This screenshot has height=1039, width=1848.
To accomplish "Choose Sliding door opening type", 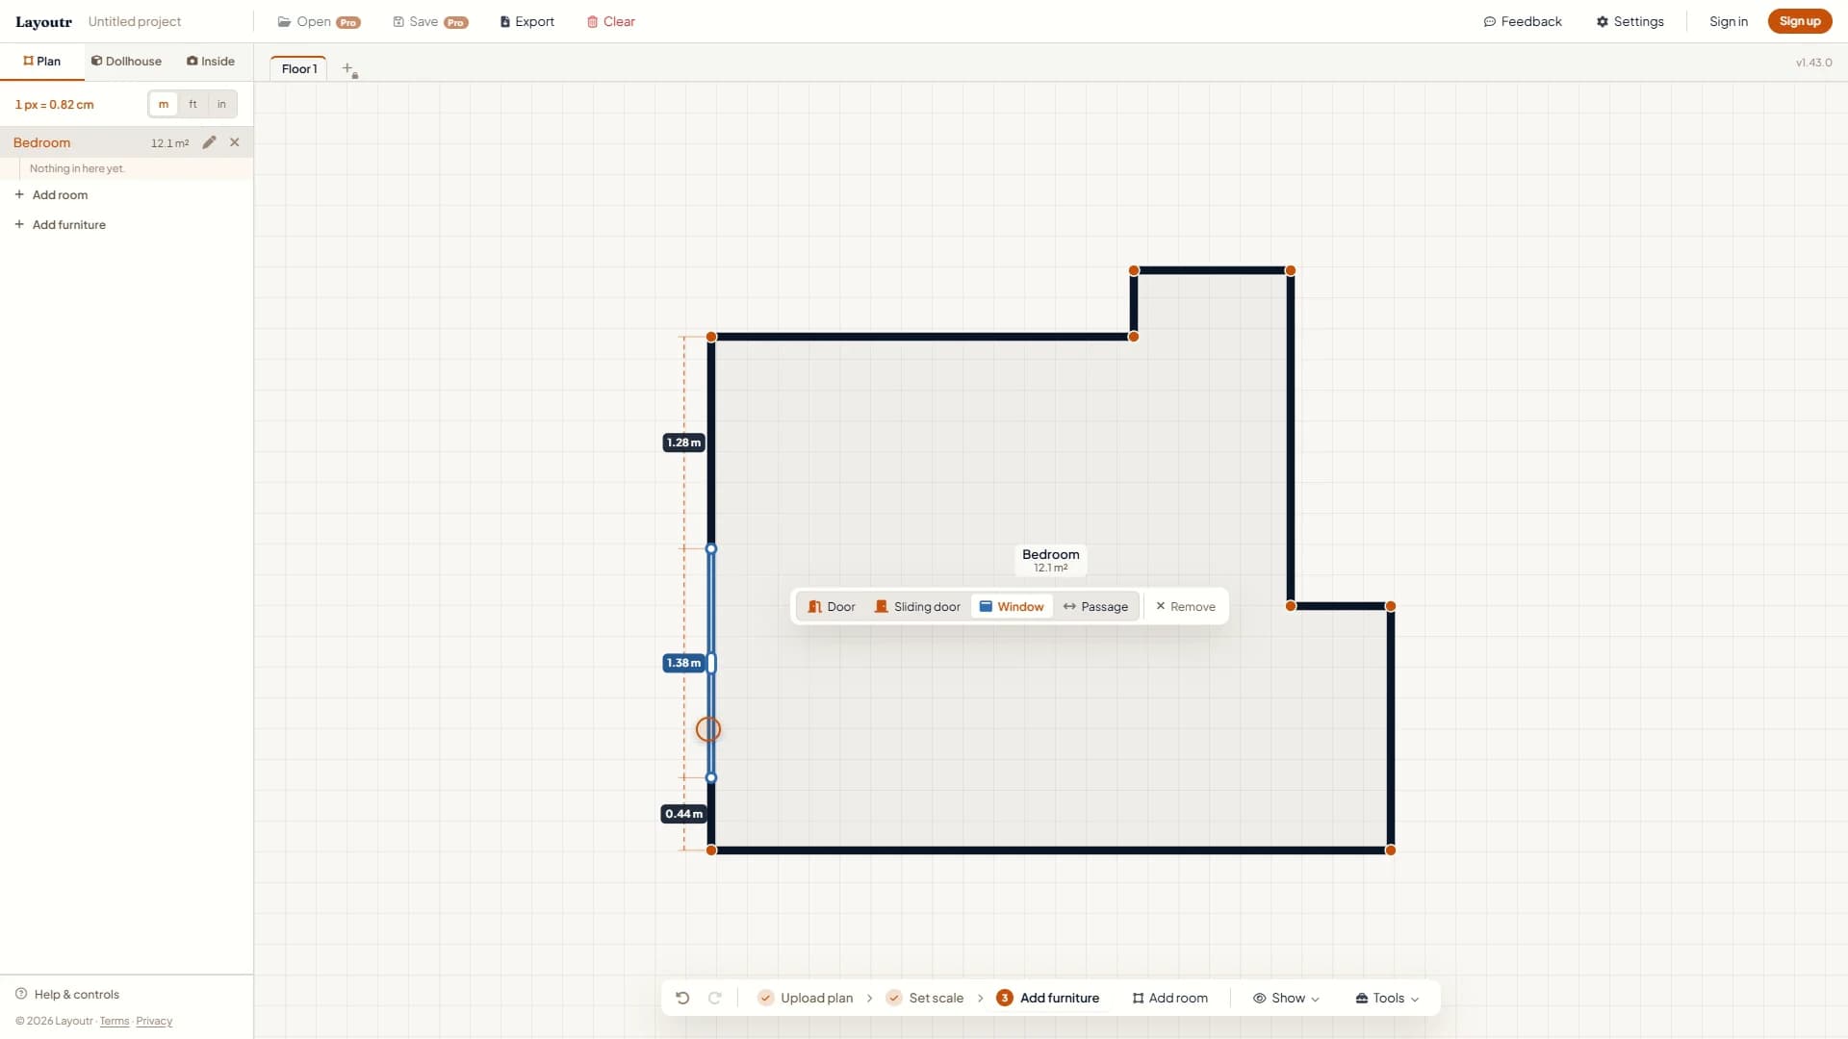I will 917,607.
